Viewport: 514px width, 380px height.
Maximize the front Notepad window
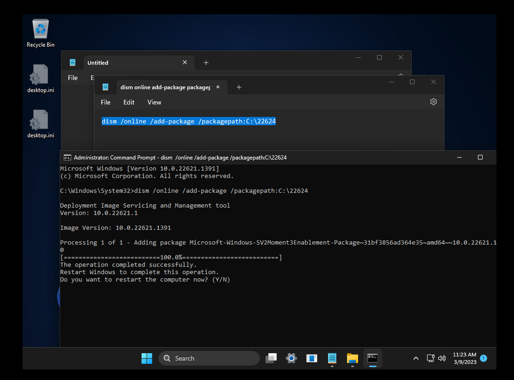tap(412, 82)
